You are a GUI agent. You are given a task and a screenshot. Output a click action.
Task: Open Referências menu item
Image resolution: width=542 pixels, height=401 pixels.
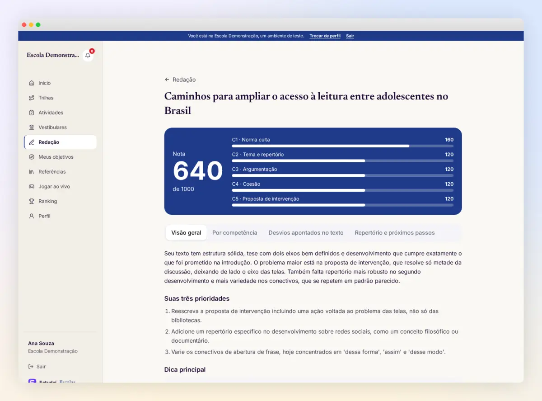pyautogui.click(x=60, y=172)
